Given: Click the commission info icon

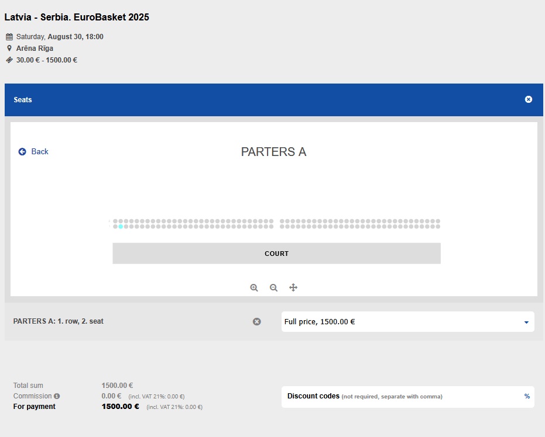Looking at the screenshot, I should click(57, 396).
